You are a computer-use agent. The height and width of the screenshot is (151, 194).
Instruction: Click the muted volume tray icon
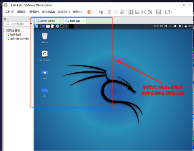(x=171, y=26)
